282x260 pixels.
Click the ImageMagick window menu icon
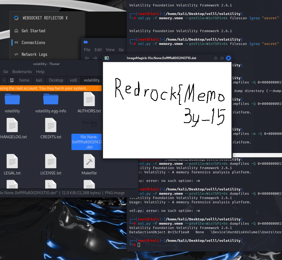point(107,58)
